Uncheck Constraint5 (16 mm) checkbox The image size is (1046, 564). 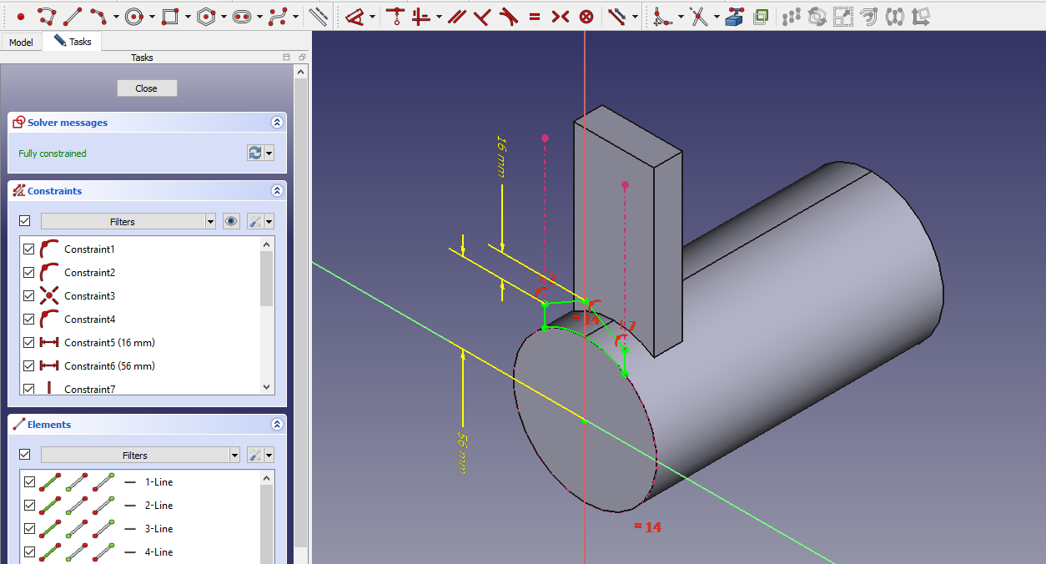click(29, 343)
